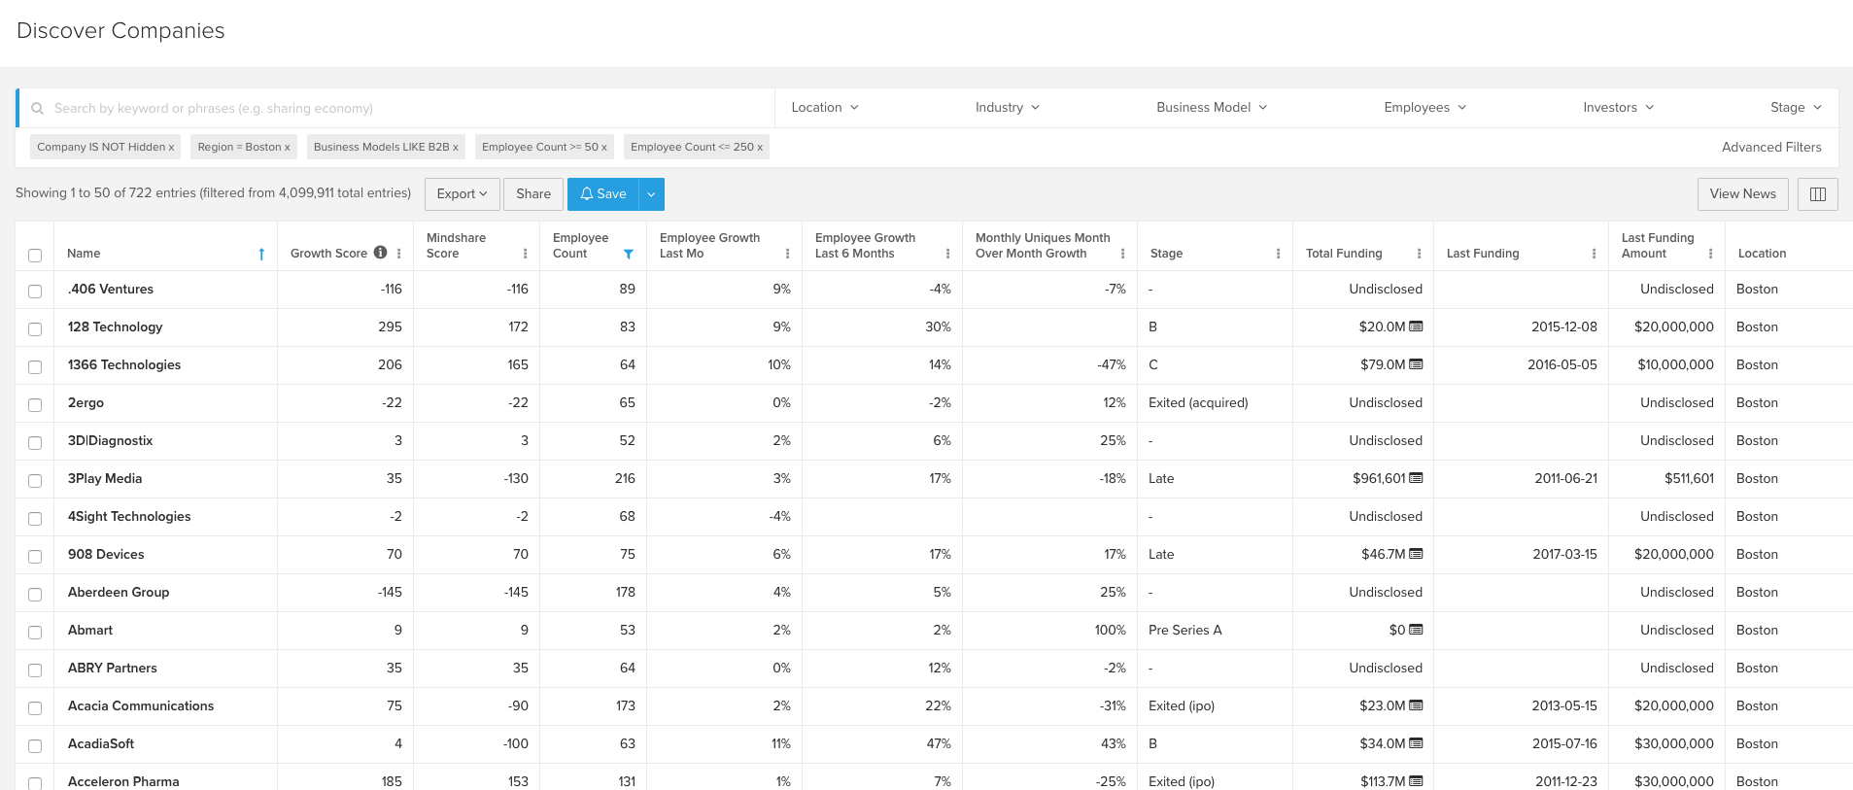This screenshot has width=1853, height=790.
Task: Open the 4Sight Technologies company link
Action: [x=129, y=516]
